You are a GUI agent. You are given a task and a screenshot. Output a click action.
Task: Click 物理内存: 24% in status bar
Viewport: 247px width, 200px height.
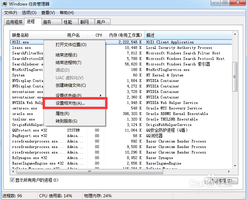click(98, 196)
